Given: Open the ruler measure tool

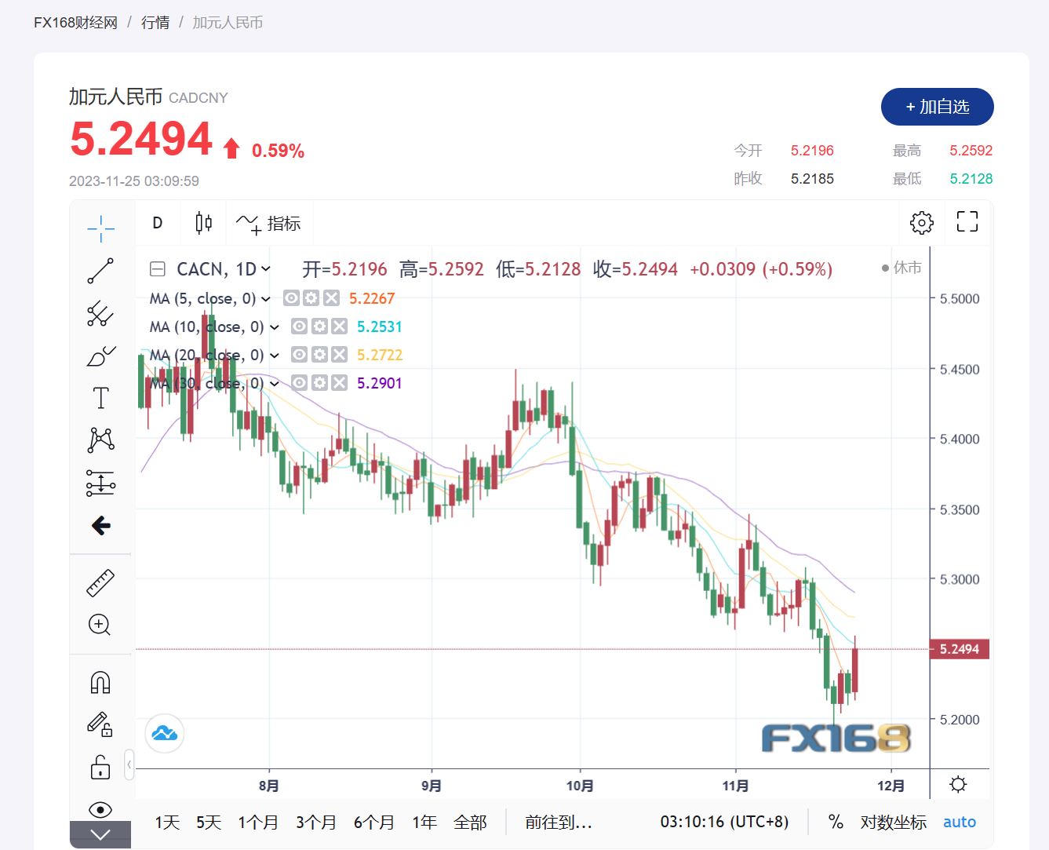Looking at the screenshot, I should [100, 583].
